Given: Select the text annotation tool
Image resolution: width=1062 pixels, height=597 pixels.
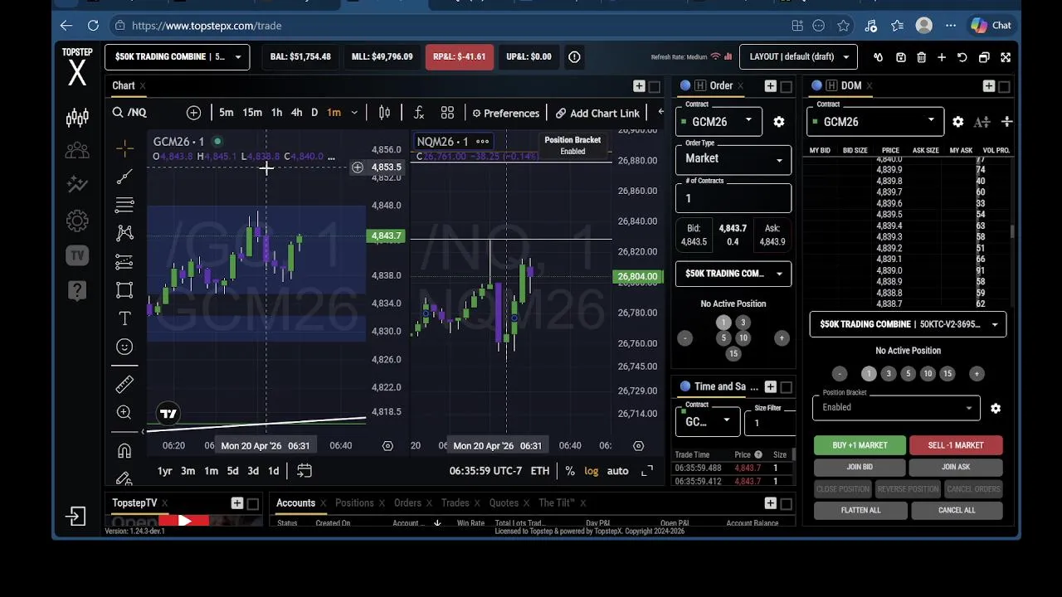Looking at the screenshot, I should click(x=124, y=318).
